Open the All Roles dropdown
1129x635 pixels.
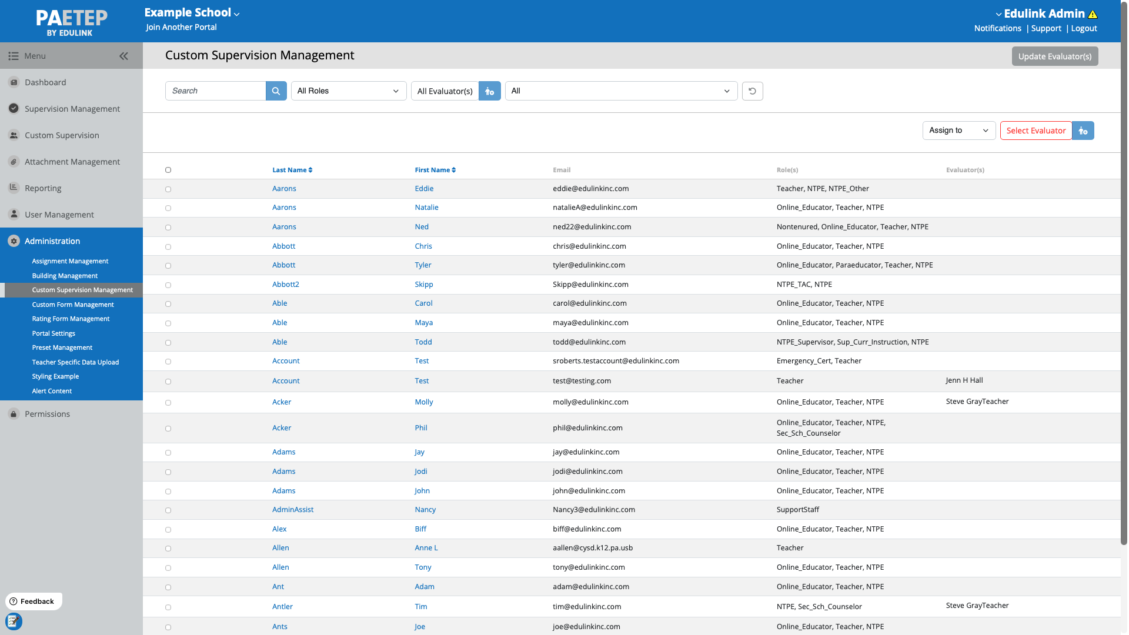[x=348, y=91]
